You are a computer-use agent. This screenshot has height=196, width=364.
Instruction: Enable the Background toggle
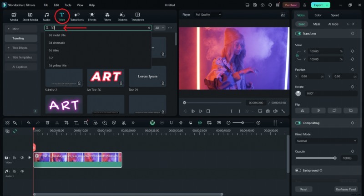point(298,170)
